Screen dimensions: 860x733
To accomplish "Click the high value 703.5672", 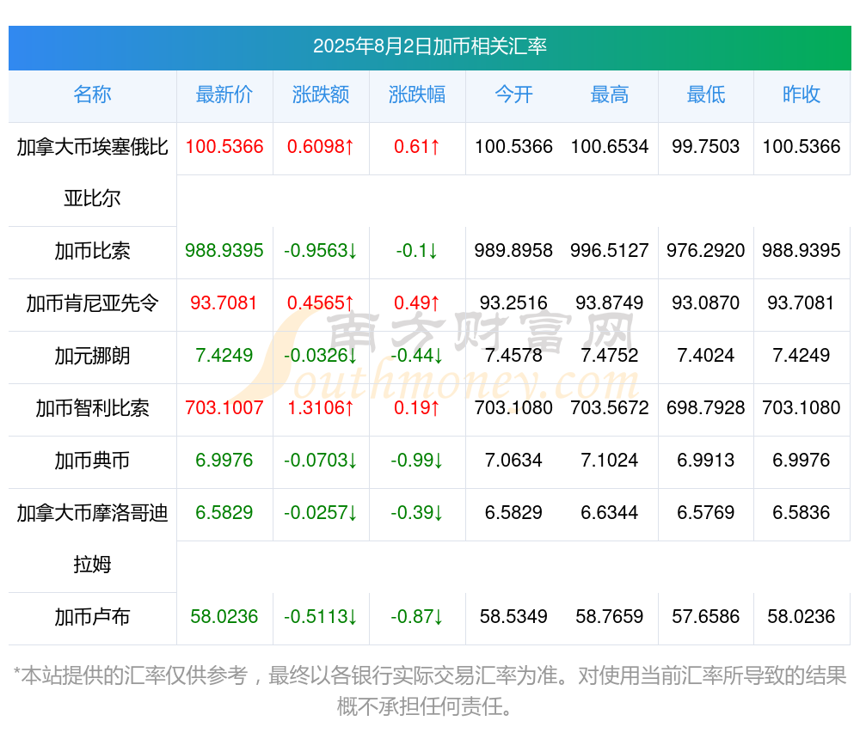I will 610,408.
